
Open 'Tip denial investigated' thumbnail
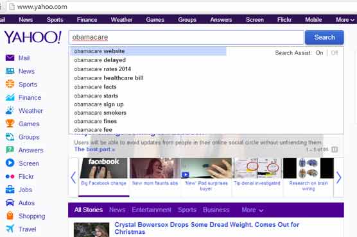[257, 168]
